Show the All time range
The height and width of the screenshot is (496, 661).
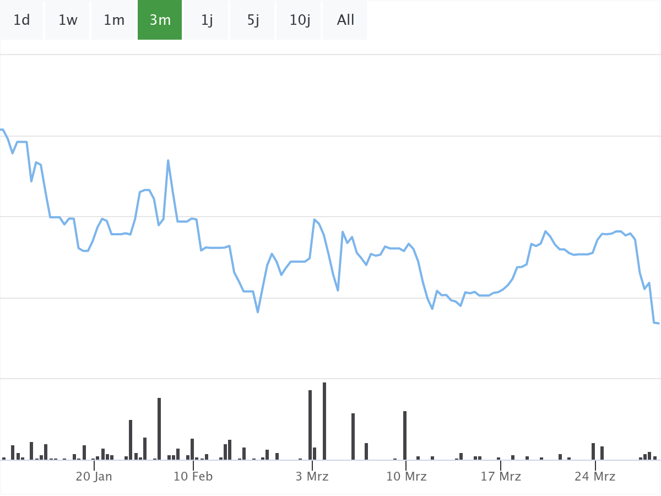tap(345, 20)
